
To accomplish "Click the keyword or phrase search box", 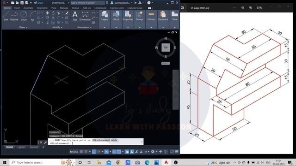I will tap(87, 3).
